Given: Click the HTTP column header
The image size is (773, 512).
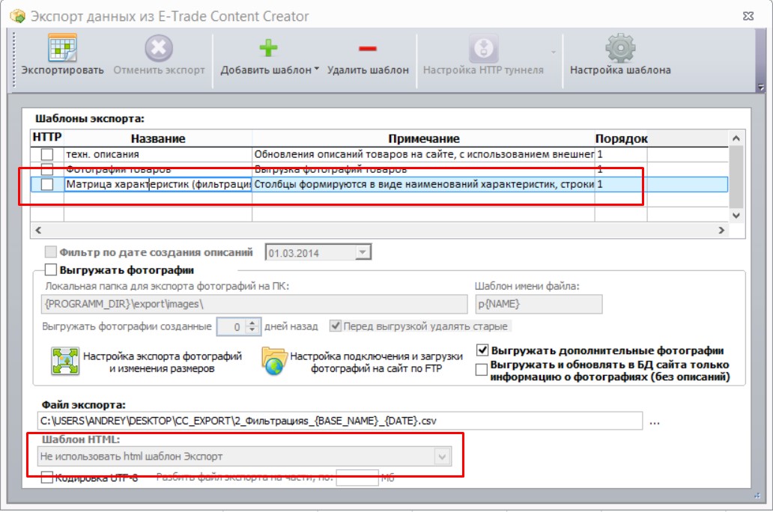Looking at the screenshot, I should pyautogui.click(x=47, y=138).
